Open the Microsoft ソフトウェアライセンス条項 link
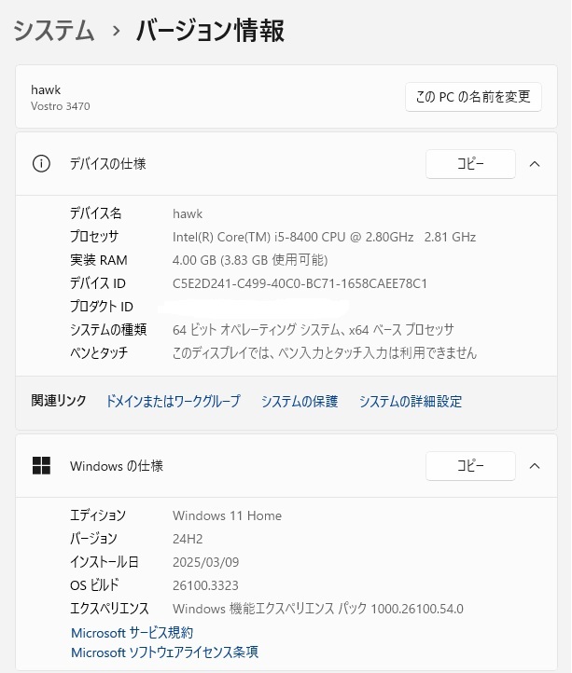The image size is (572, 673). (164, 652)
